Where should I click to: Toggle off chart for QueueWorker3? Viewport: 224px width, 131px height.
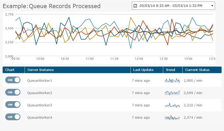[13, 105]
